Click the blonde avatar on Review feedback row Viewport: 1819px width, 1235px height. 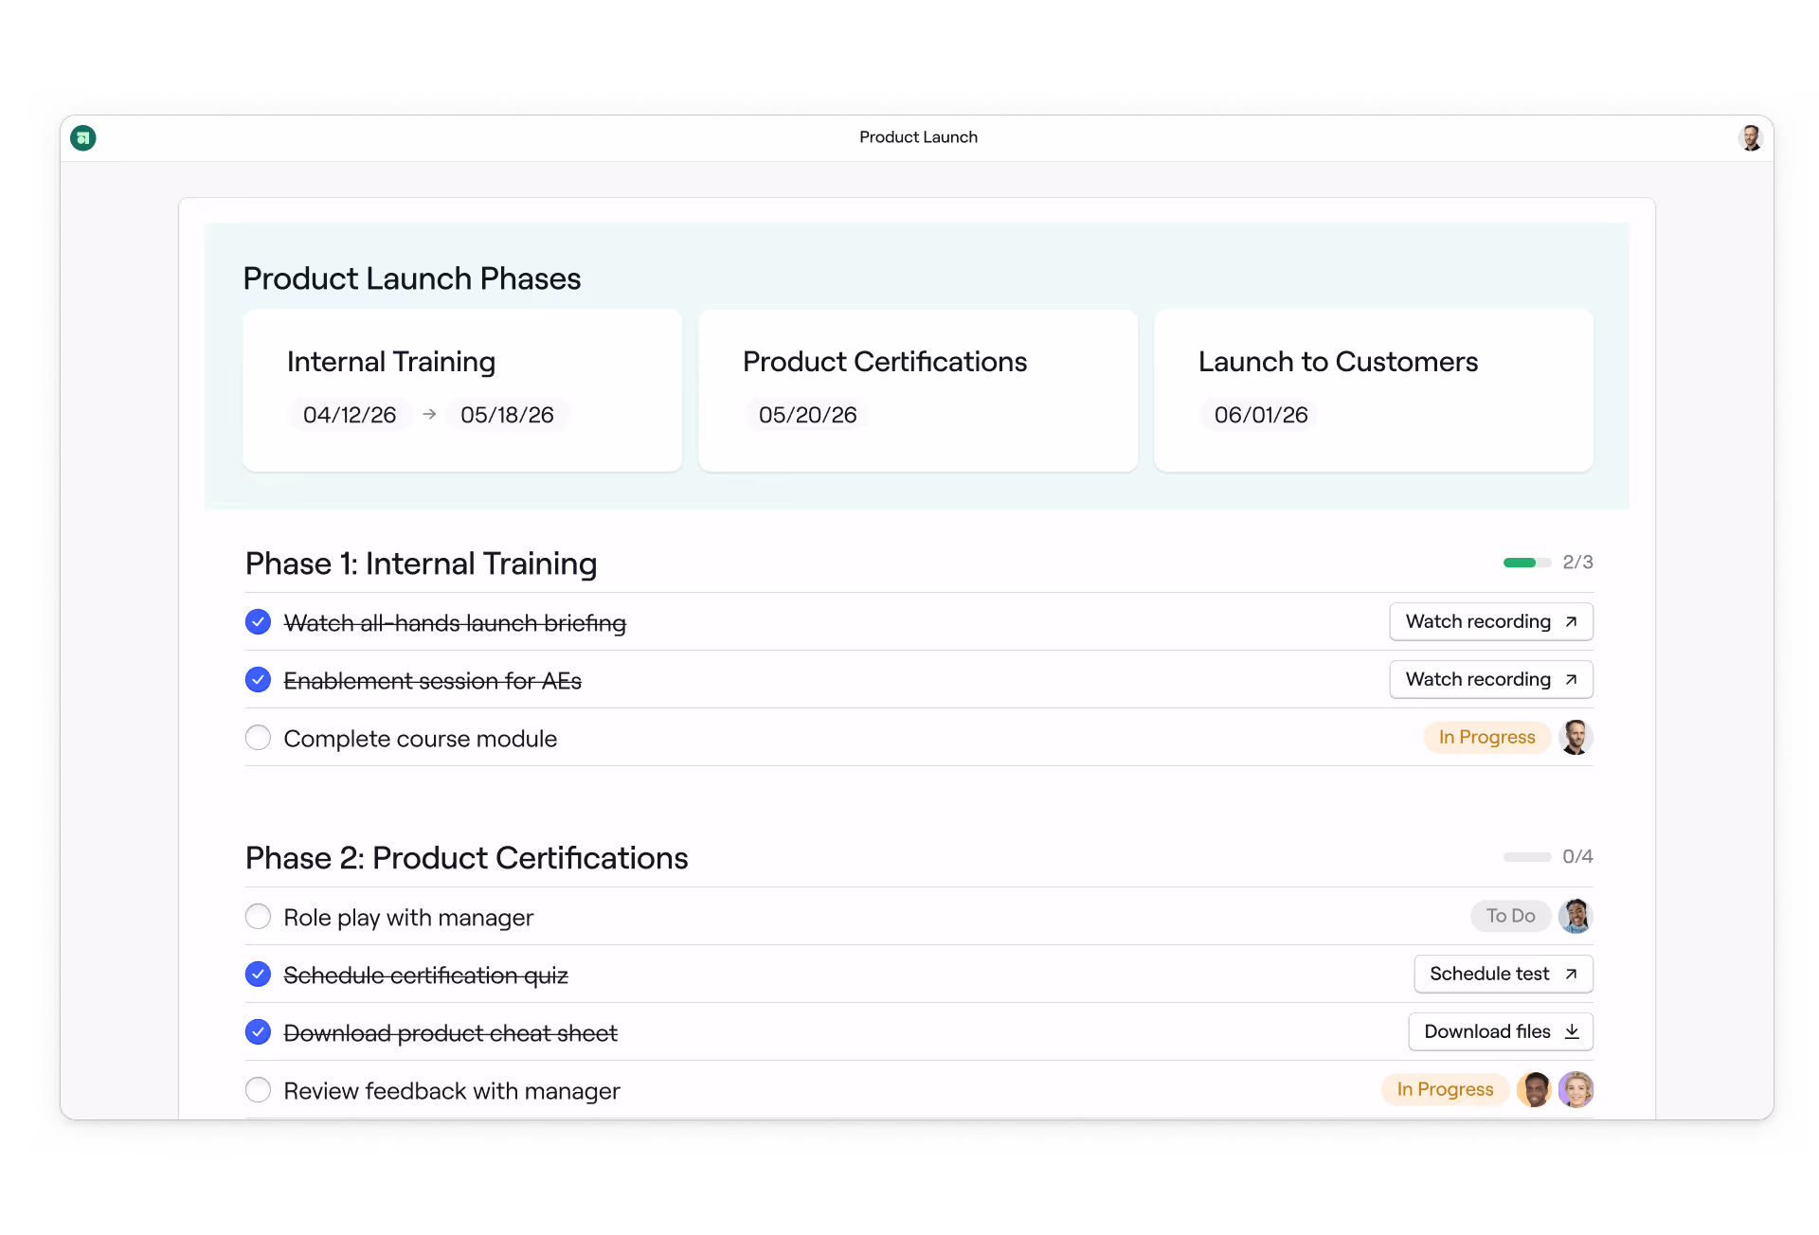coord(1576,1089)
